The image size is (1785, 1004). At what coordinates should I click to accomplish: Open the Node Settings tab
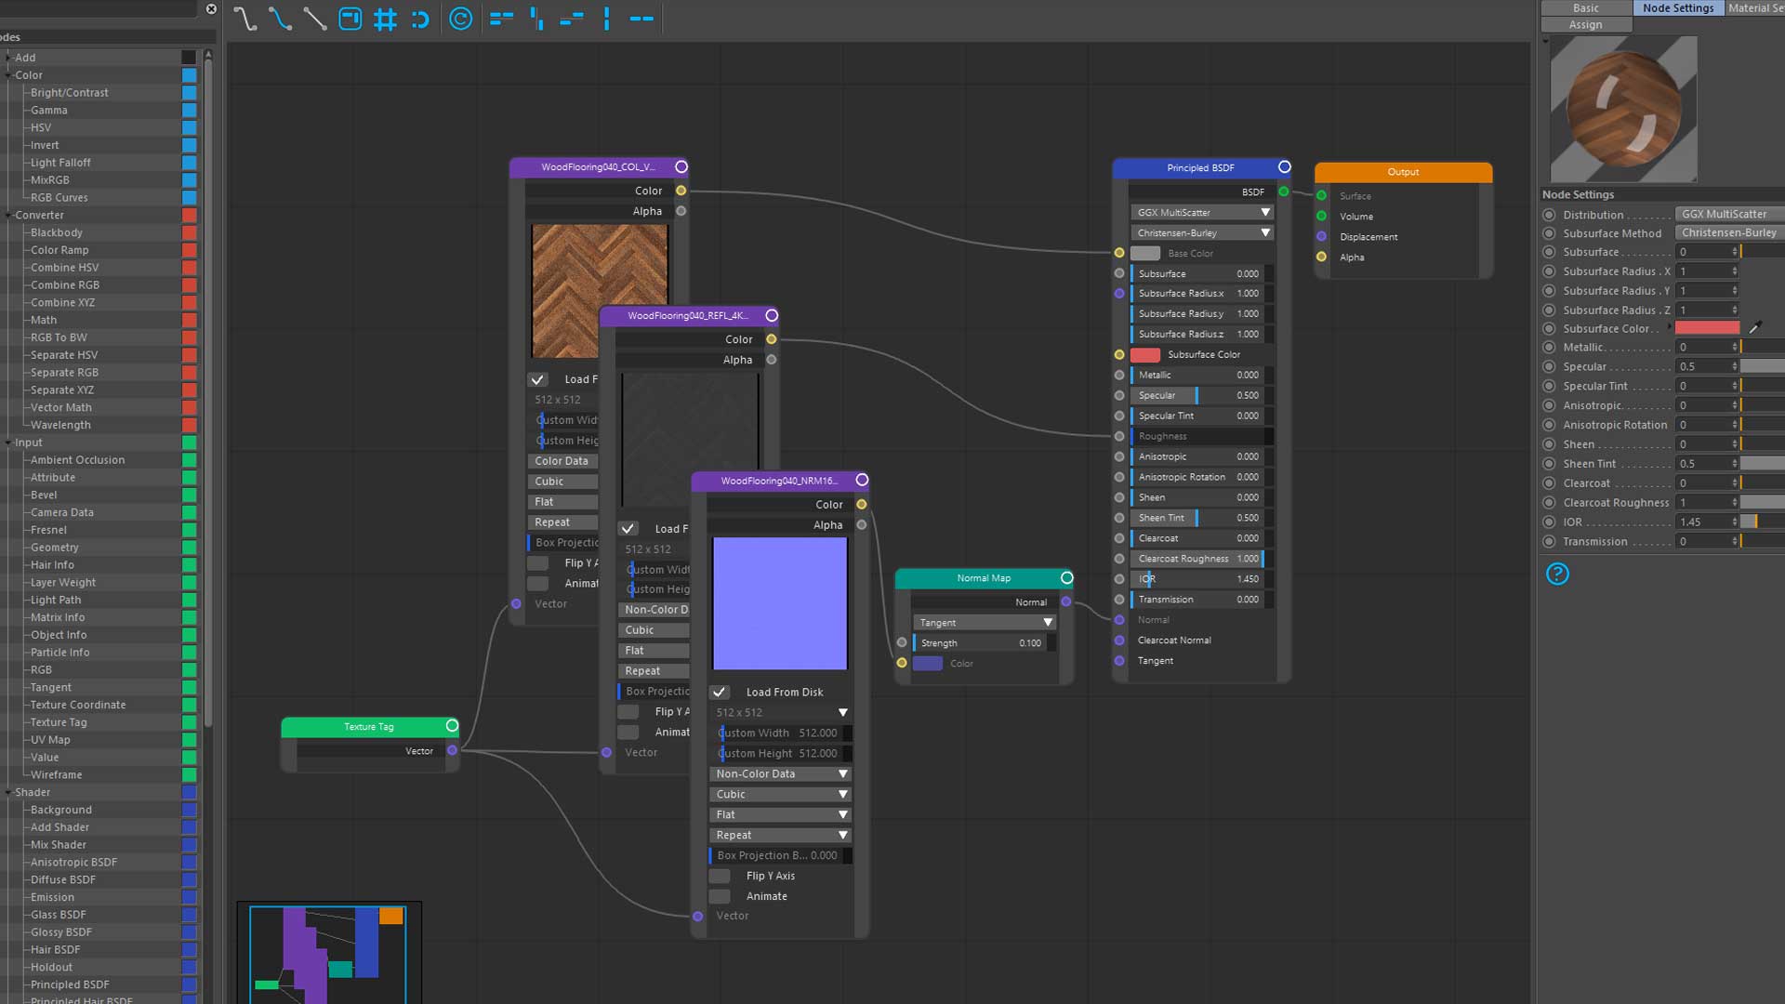click(1678, 7)
